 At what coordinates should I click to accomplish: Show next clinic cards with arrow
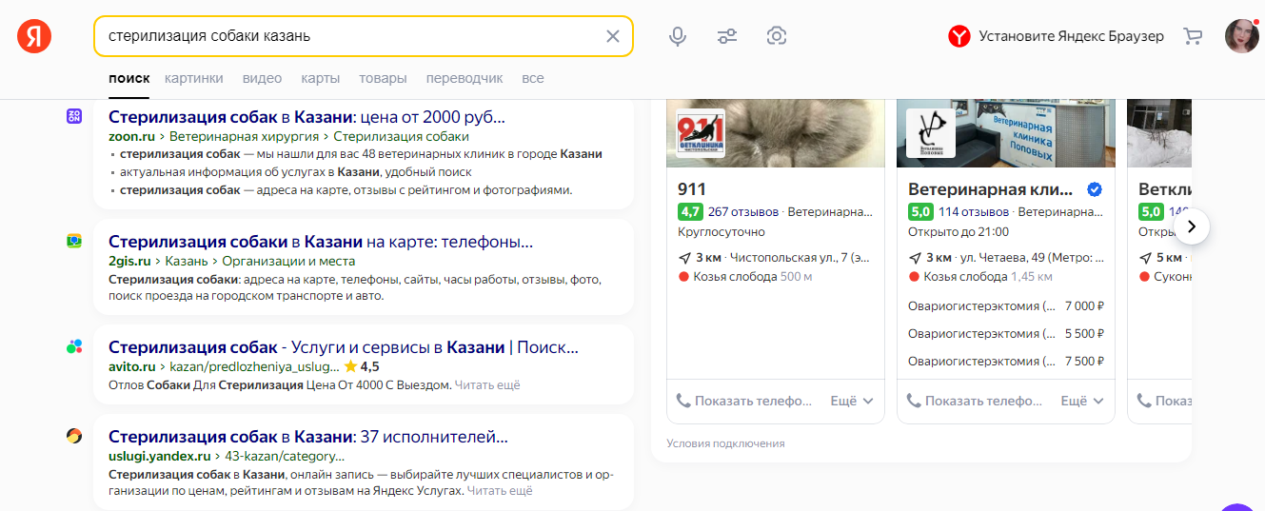(x=1192, y=226)
